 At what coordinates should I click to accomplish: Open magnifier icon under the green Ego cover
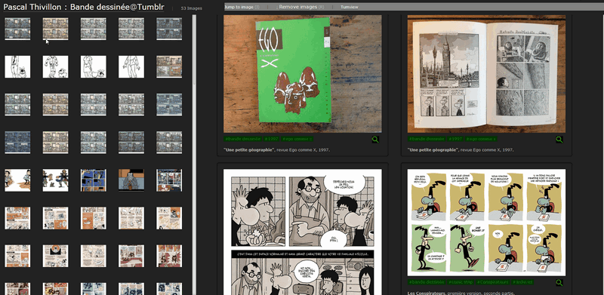375,140
